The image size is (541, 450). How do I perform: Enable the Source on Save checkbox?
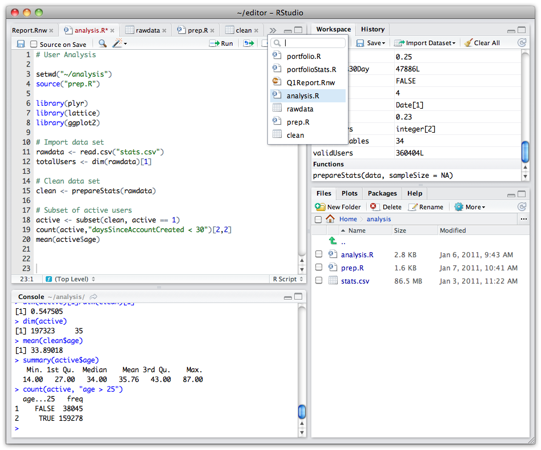click(34, 44)
